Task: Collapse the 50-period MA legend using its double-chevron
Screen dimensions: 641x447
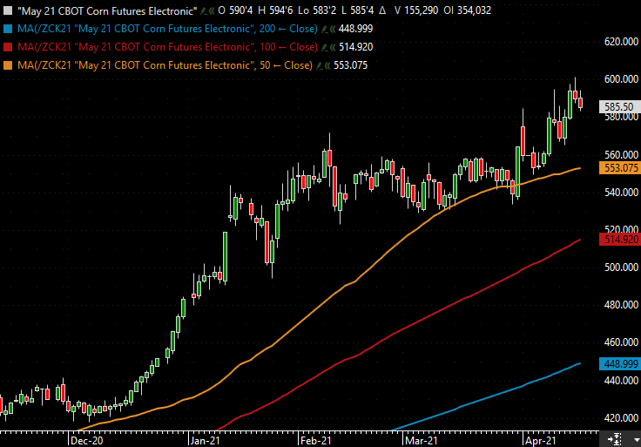Action: click(327, 66)
